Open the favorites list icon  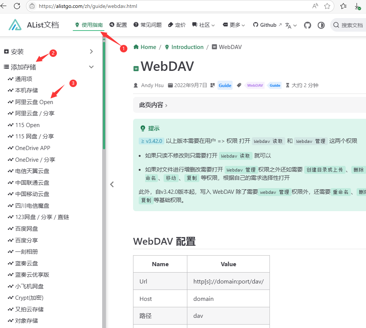tap(343, 6)
